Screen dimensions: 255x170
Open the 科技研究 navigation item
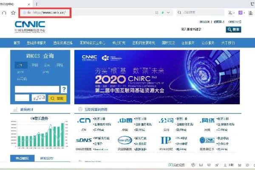(119, 43)
